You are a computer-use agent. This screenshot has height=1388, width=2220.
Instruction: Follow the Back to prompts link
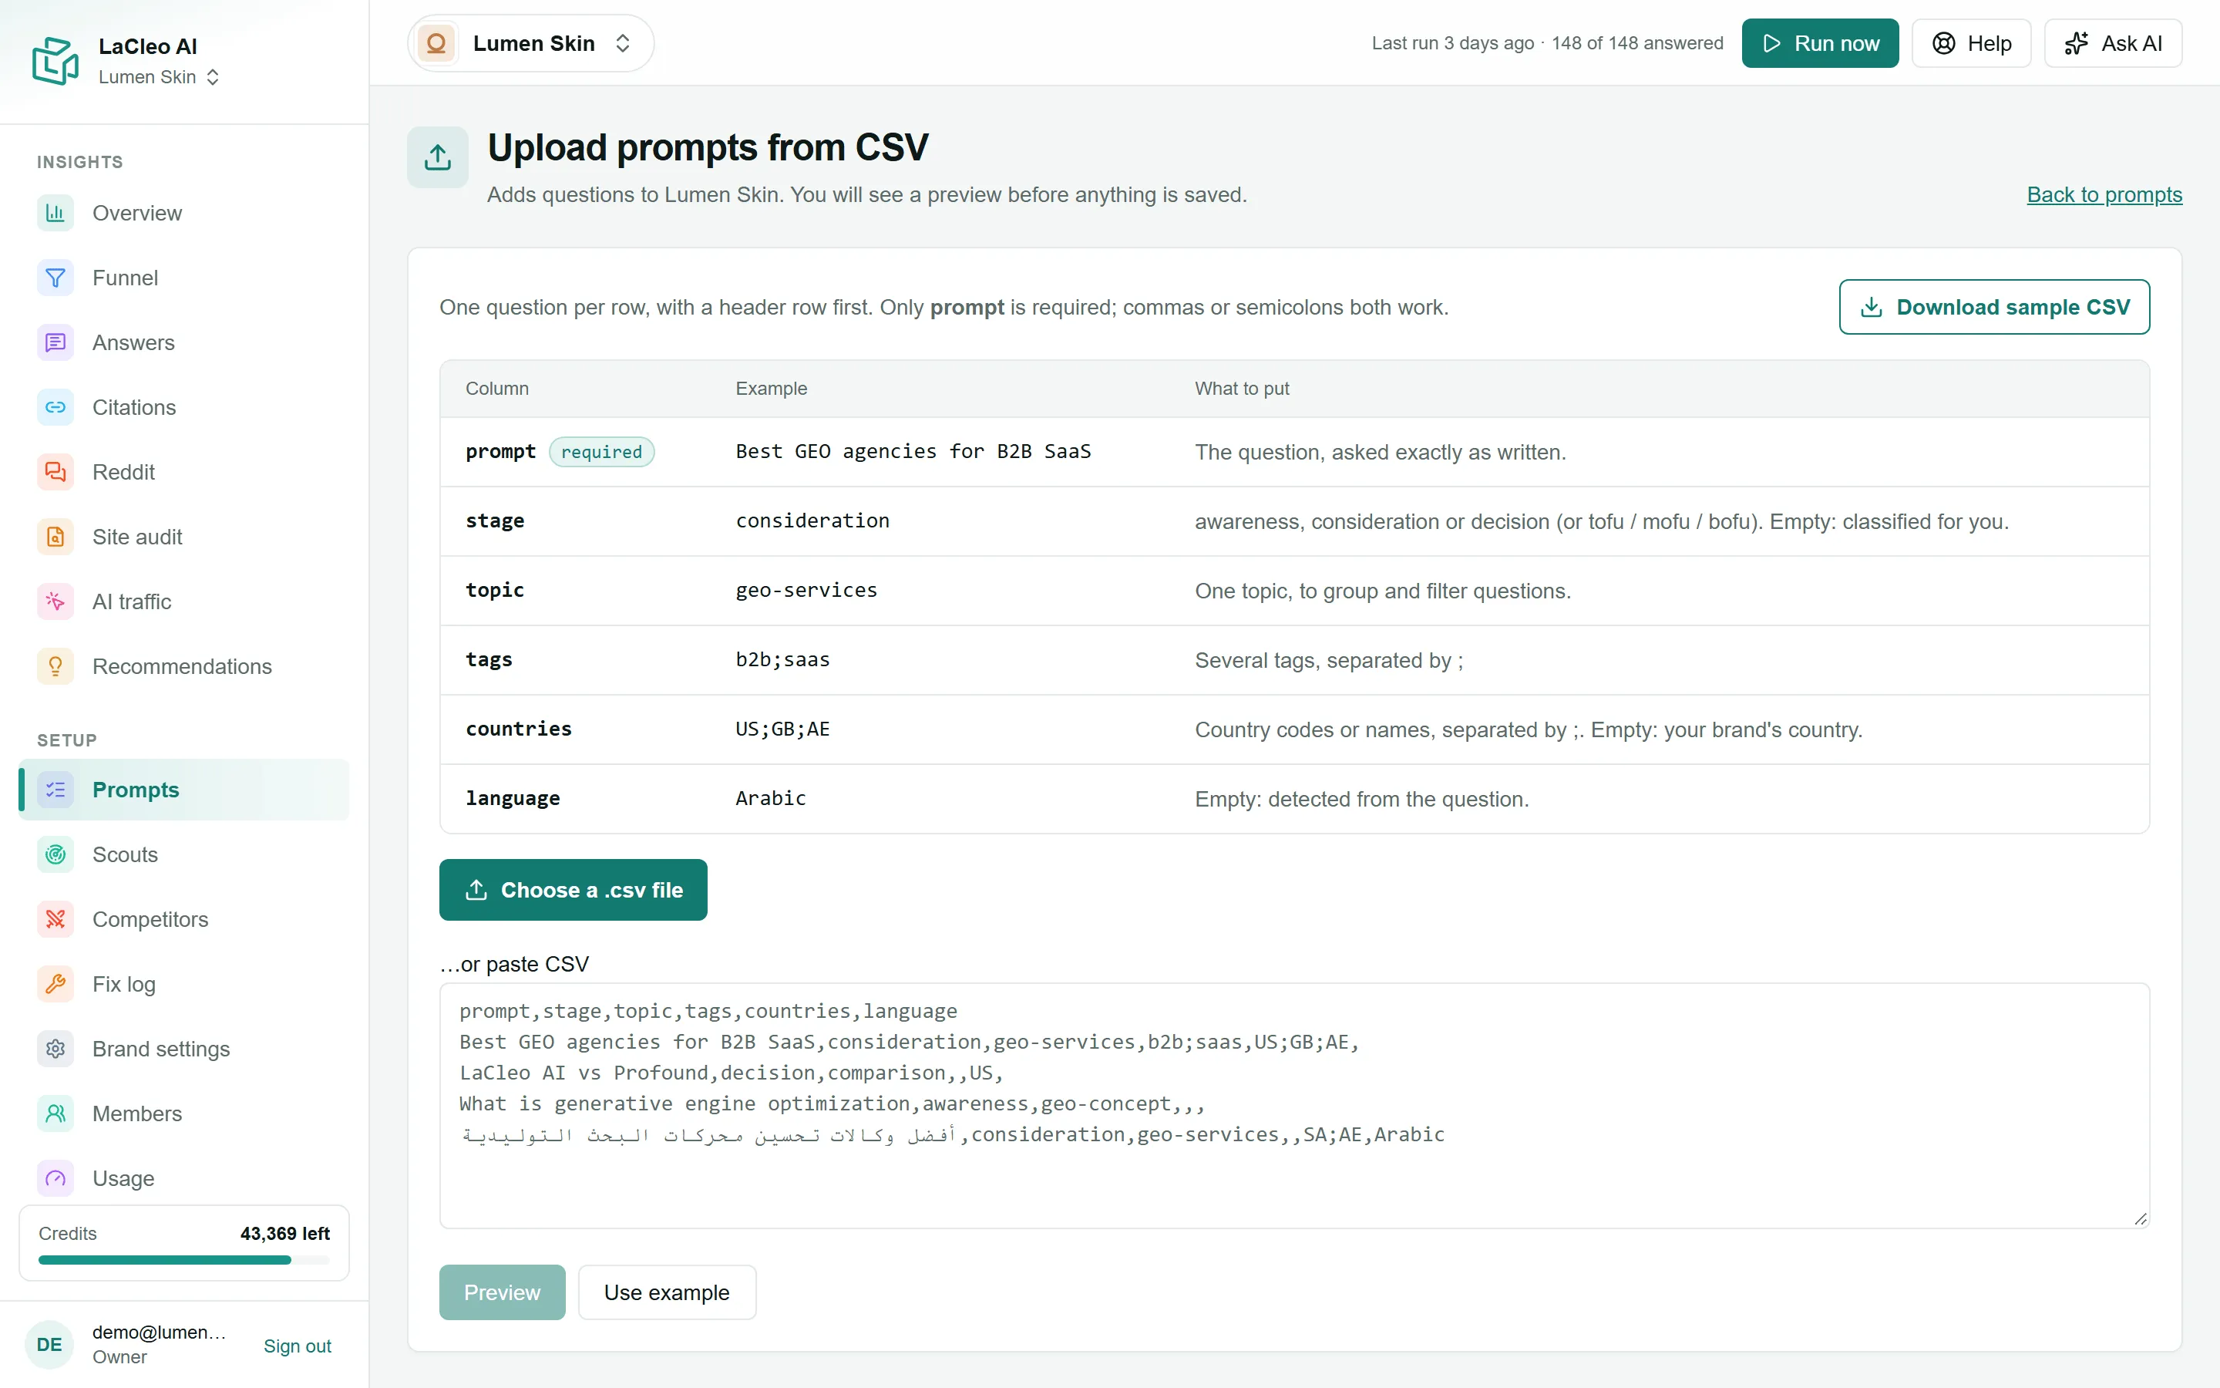(x=2104, y=194)
